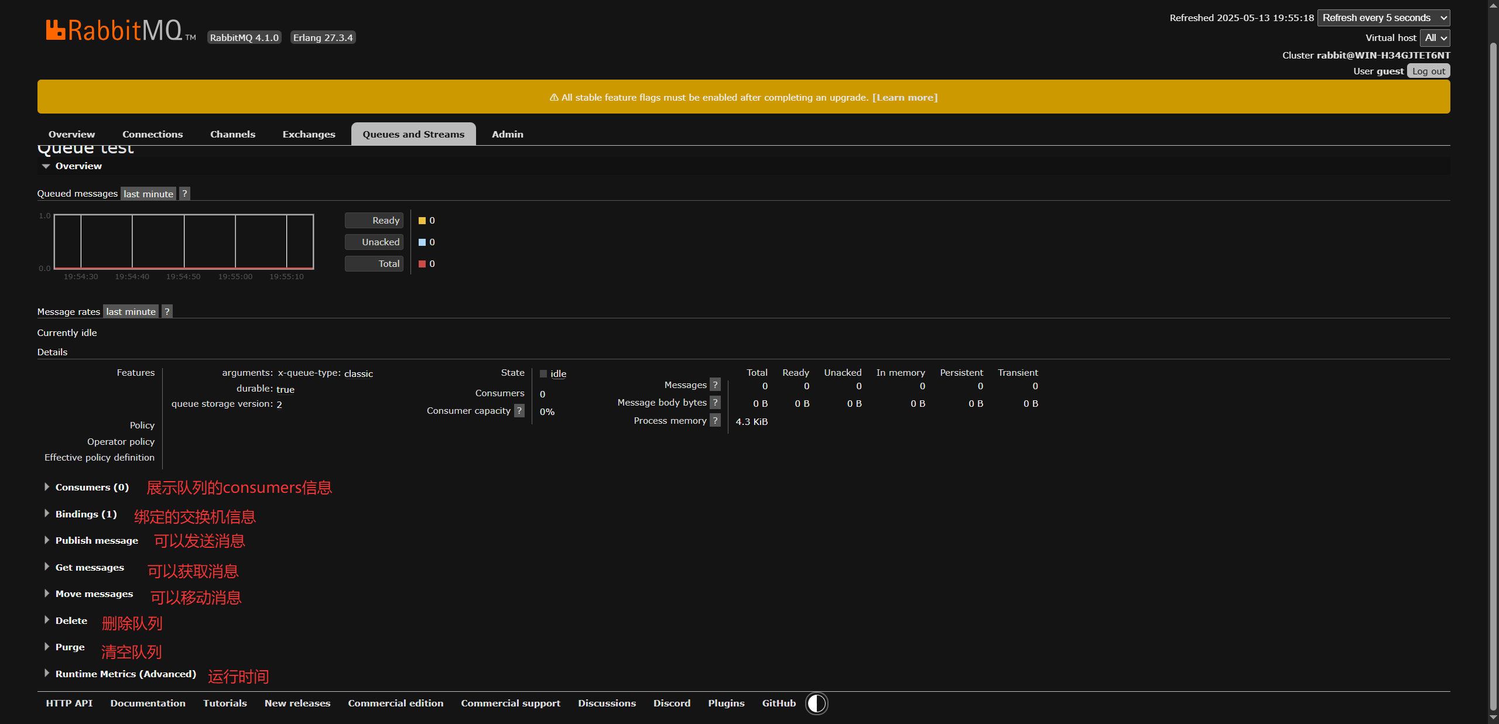
Task: Toggle the dark/light theme icon
Action: point(816,703)
